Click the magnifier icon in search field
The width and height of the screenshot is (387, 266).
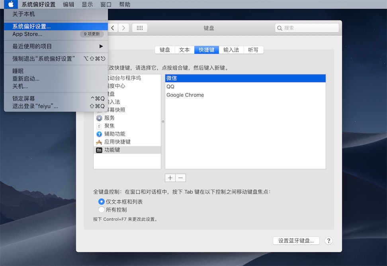click(279, 28)
